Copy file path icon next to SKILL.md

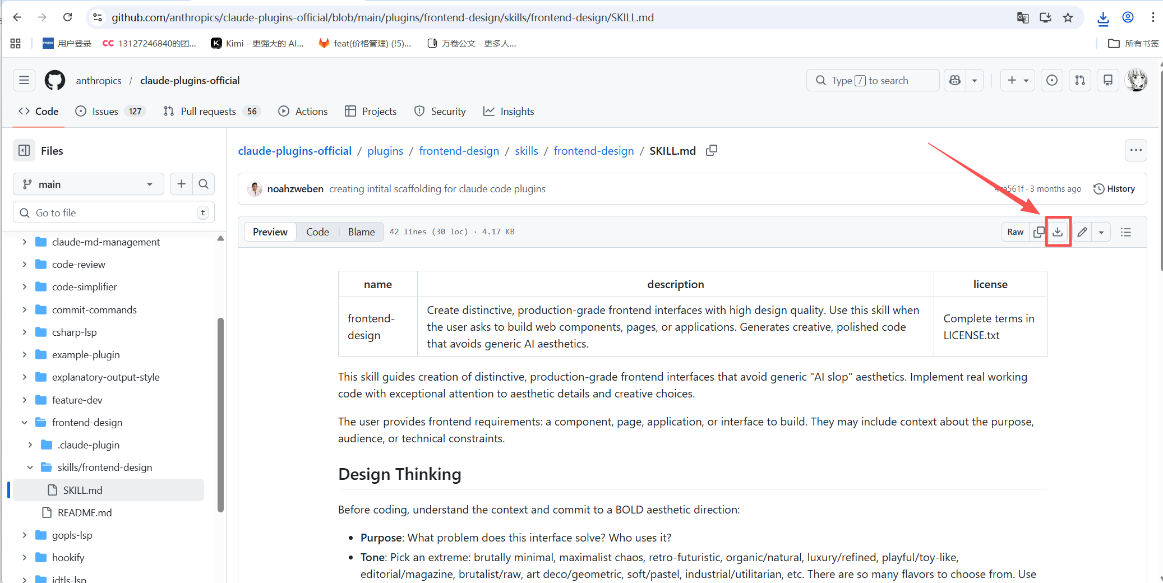[x=712, y=150]
